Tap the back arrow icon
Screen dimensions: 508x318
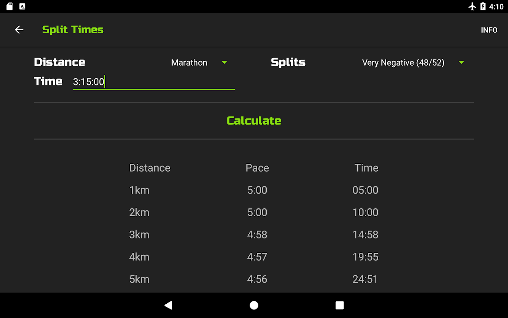(x=19, y=30)
